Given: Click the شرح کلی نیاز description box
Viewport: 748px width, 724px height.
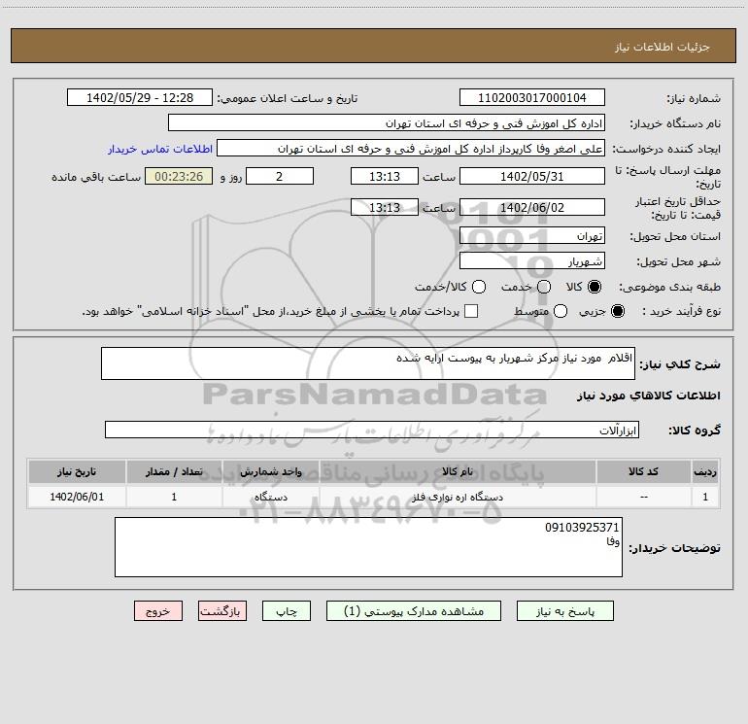Looking at the screenshot, I should pos(368,363).
